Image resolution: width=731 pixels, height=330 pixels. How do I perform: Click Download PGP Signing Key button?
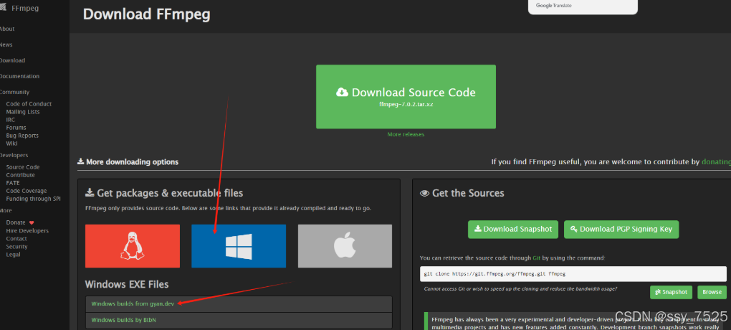621,229
